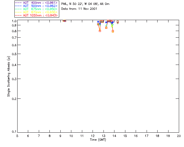Click the red square data point near 0.85 albedo
Viewport: 184px width, 147px height.
point(106,28)
